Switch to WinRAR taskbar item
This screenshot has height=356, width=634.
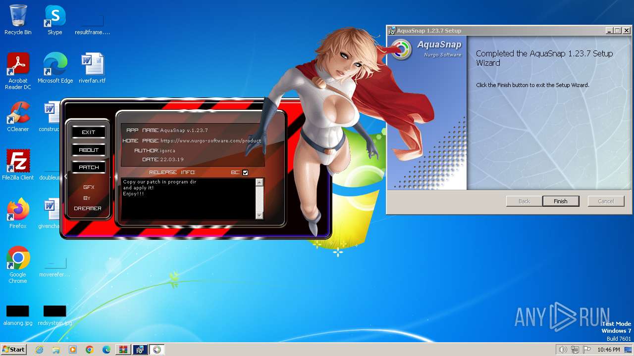123,350
